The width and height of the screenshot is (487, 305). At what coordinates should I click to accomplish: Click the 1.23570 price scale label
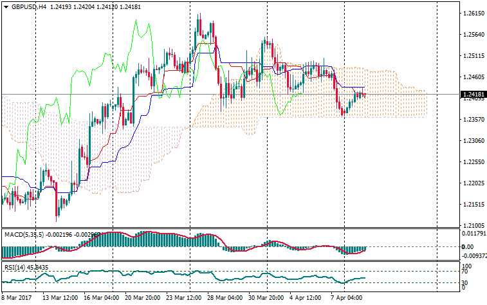473,120
